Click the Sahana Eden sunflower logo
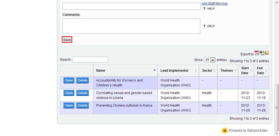The width and height of the screenshot is (279, 136). click(x=225, y=131)
